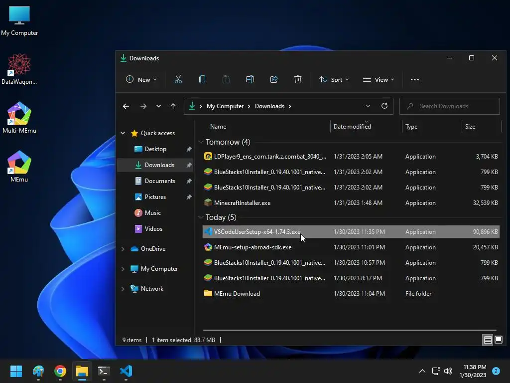Select the DataWagon desktop shortcut
The image size is (510, 383).
[x=19, y=69]
